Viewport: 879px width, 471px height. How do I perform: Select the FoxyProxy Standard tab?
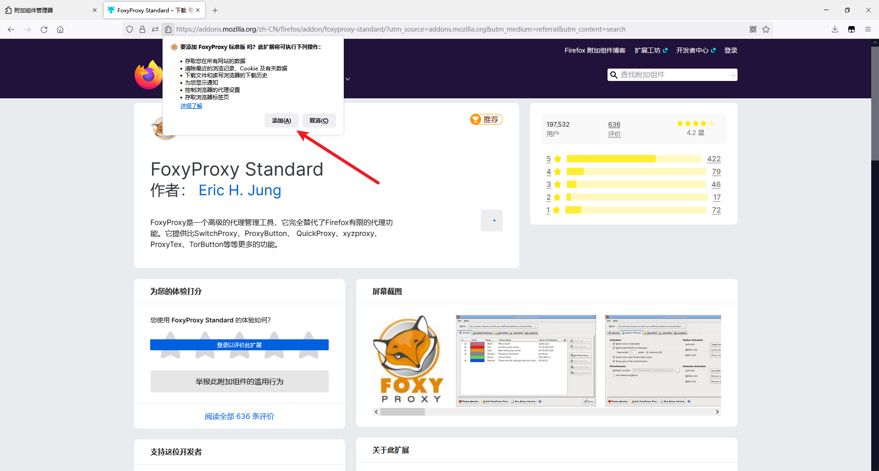tap(154, 10)
